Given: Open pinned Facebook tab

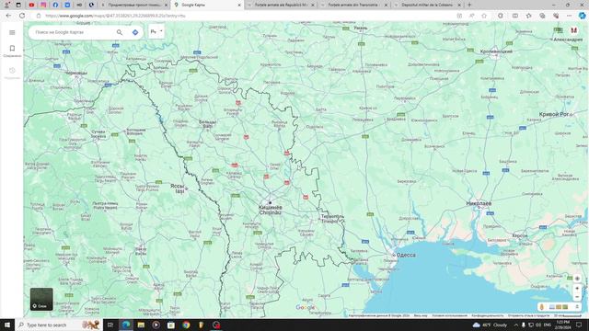Looking at the screenshot, I should 55,5.
